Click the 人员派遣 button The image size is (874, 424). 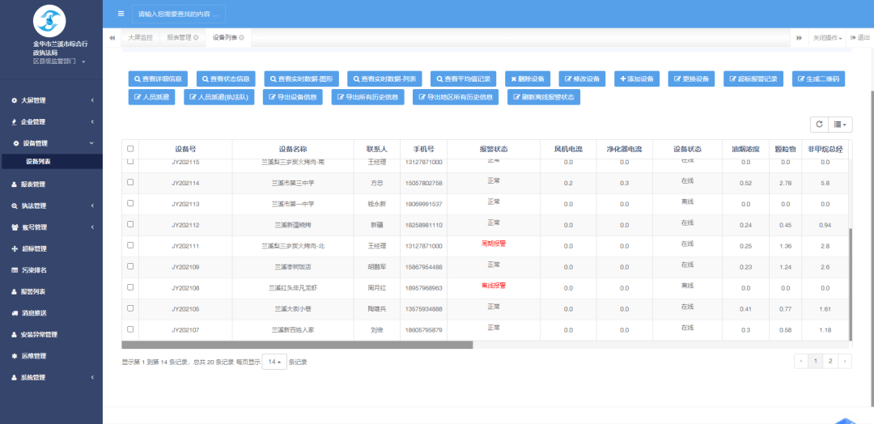151,97
